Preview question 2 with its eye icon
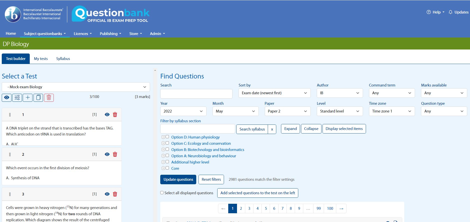 [x=107, y=154]
